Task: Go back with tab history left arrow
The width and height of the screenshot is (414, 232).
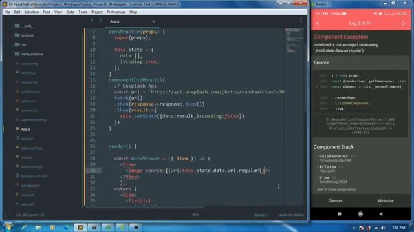Action: pos(92,20)
